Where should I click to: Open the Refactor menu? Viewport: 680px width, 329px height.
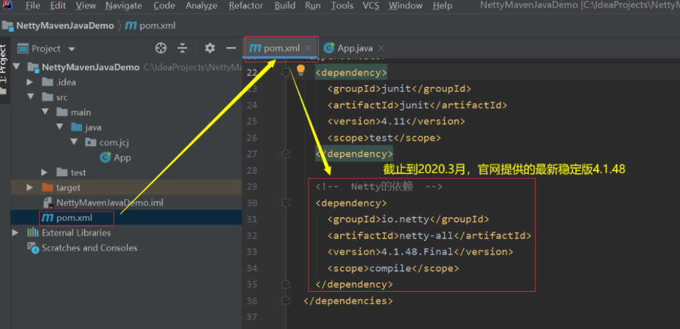tap(246, 6)
